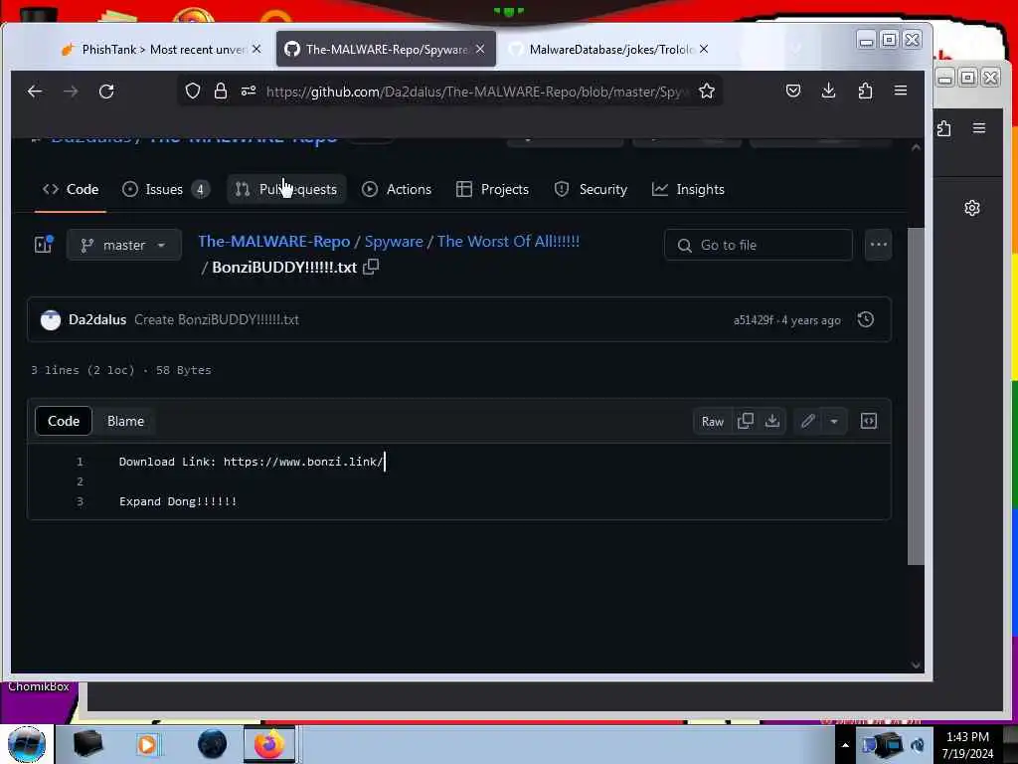The image size is (1018, 764).
Task: Open the Insights tab
Action: [688, 190]
